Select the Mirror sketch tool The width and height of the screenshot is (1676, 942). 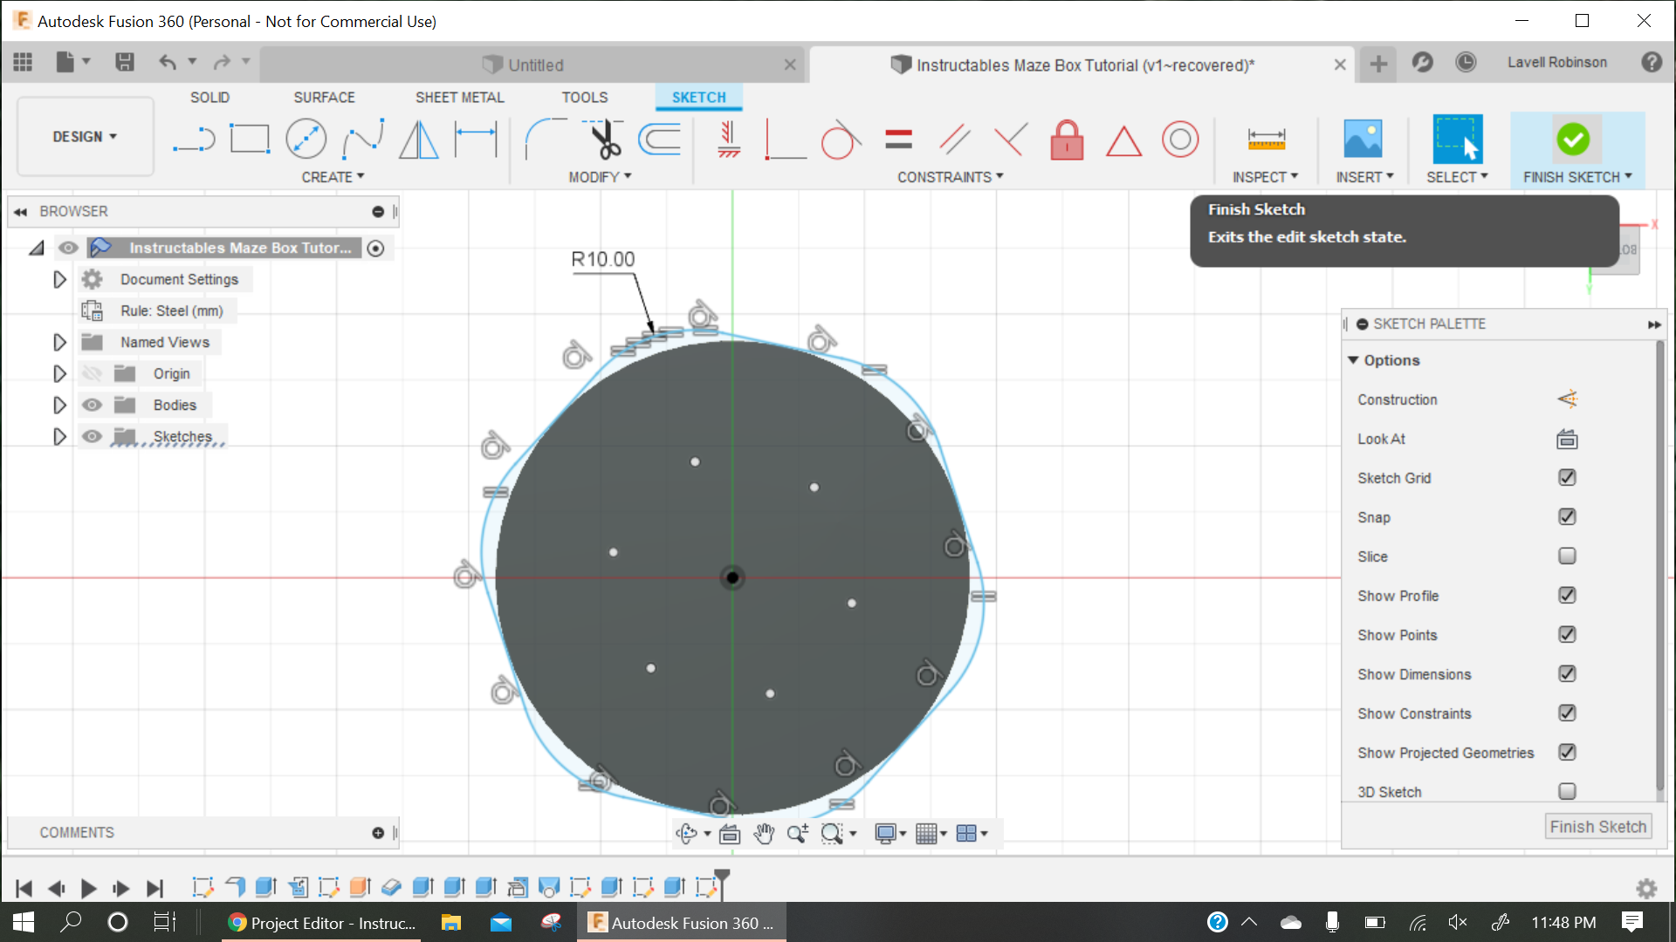[x=419, y=140]
